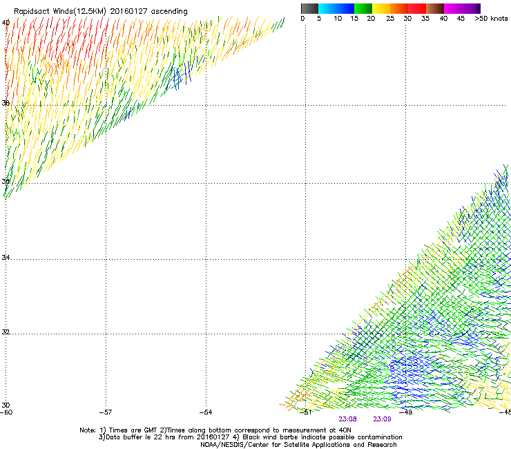Viewport: 511px width, 449px height.
Task: Click the longitude label '-54'
Action: click(206, 412)
